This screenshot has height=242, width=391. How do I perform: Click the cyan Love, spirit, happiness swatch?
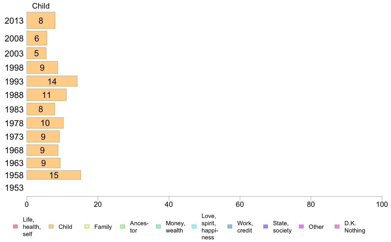point(194,227)
